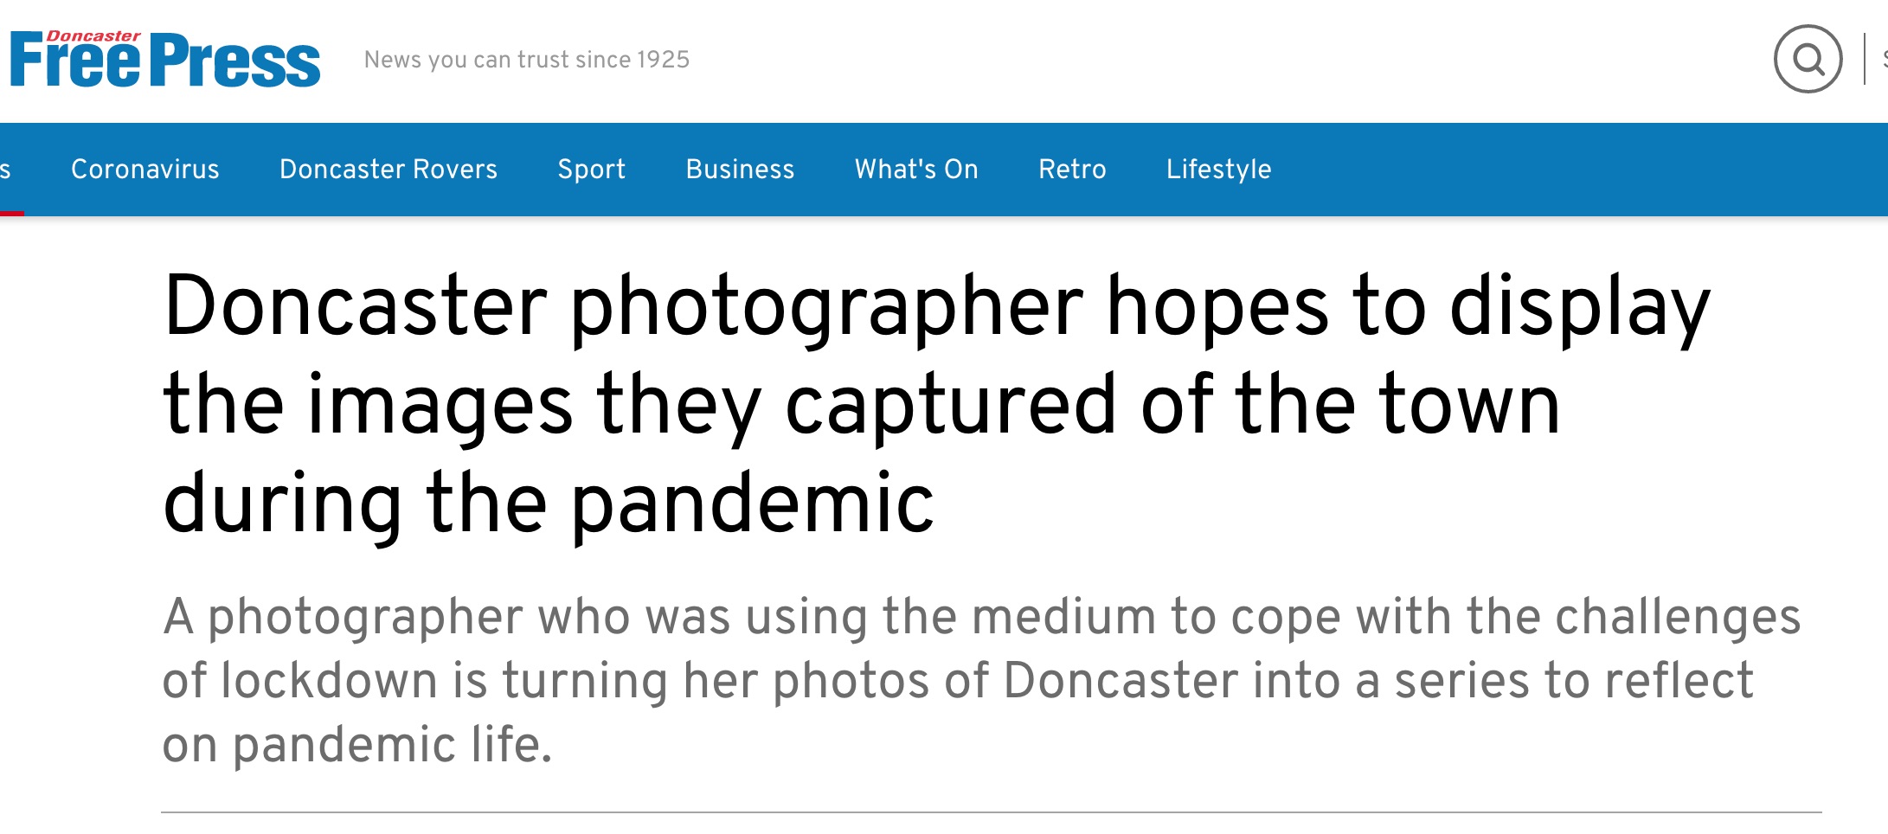Go to the Doncaster Rovers section

click(388, 169)
